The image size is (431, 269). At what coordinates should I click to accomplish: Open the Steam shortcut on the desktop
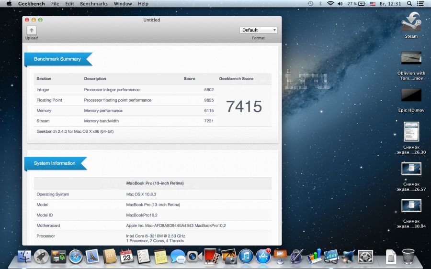411,24
